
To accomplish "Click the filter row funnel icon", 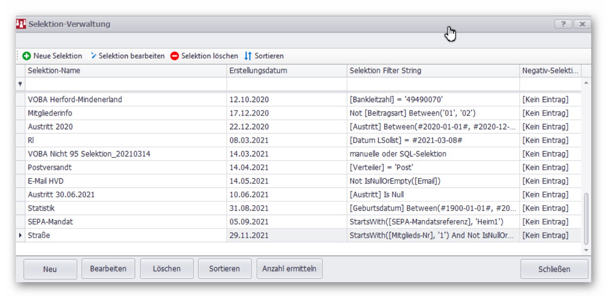I will click(x=20, y=84).
